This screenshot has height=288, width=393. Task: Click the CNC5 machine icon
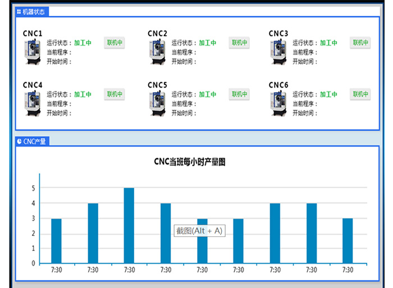[158, 104]
